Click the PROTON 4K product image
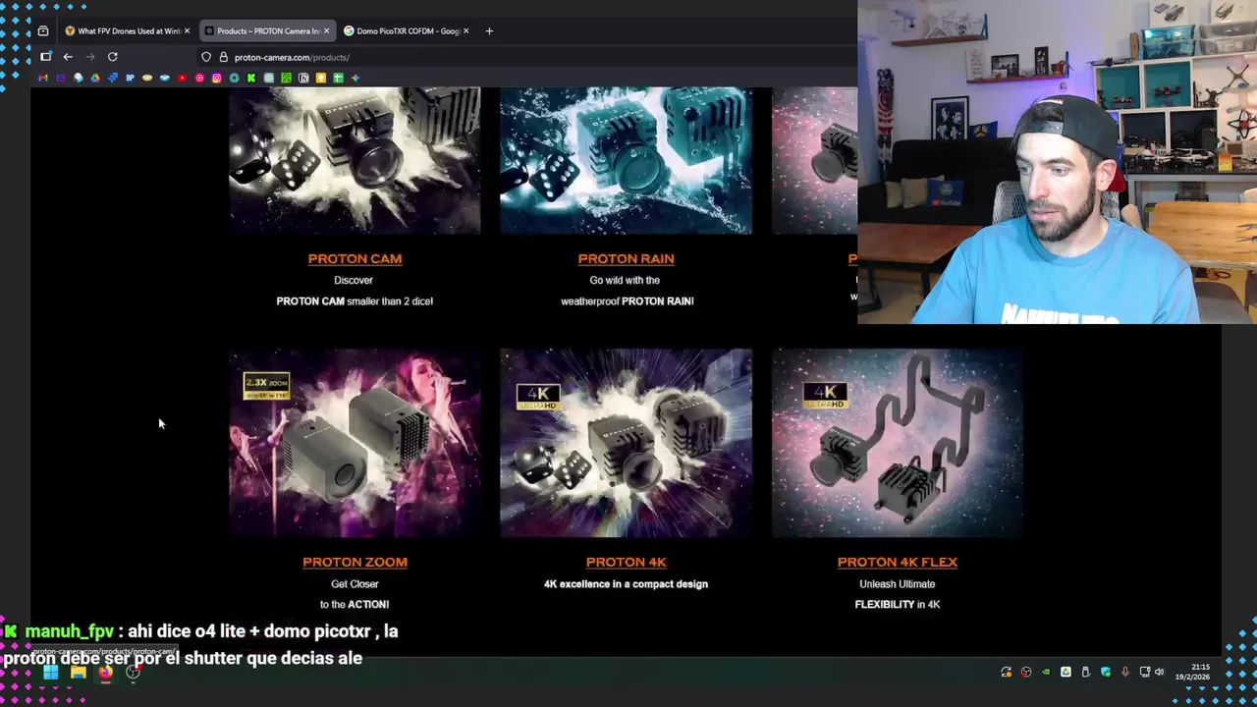1257x707 pixels. pos(626,443)
